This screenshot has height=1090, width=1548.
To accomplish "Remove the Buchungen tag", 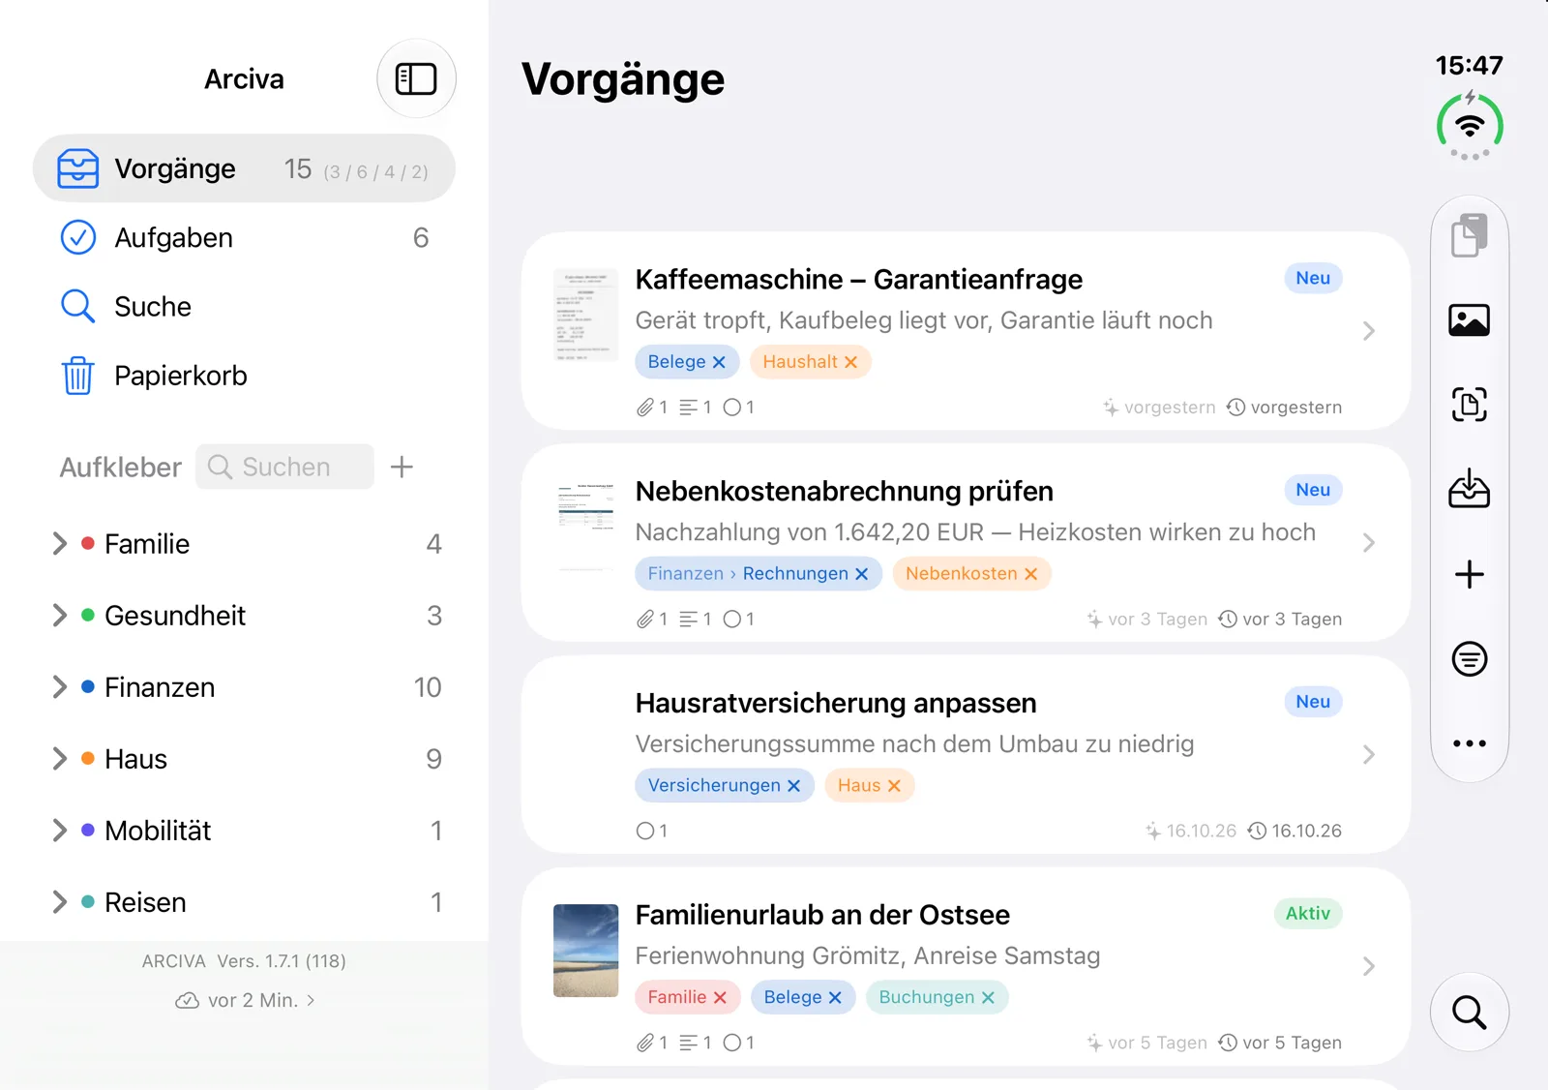I will 988,998.
